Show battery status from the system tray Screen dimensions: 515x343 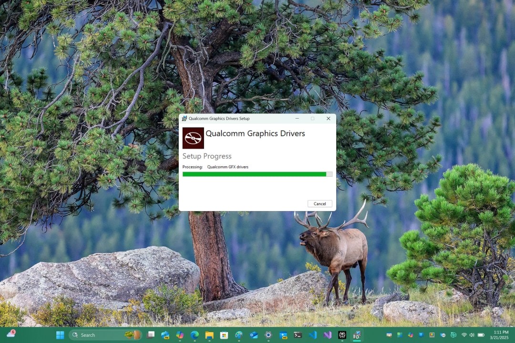point(481,335)
